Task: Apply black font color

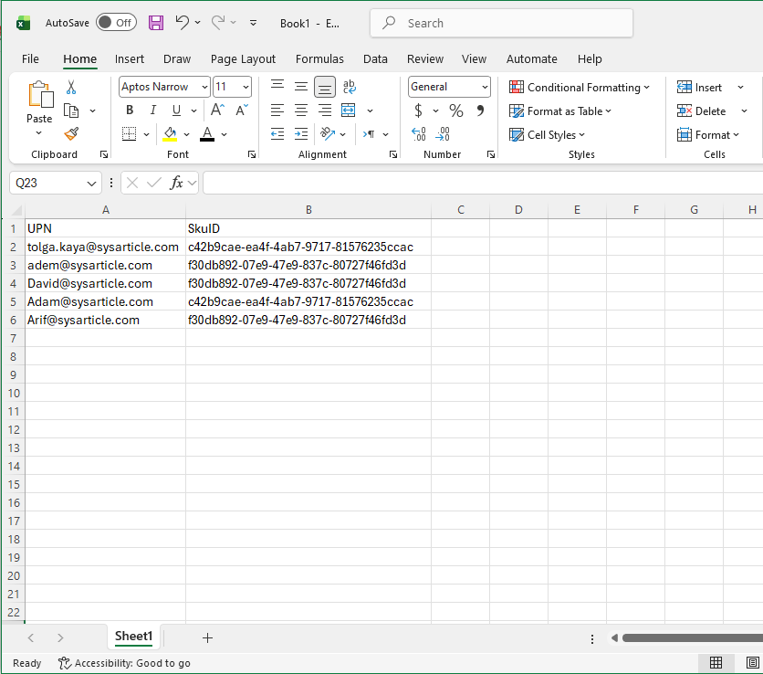Action: pyautogui.click(x=207, y=134)
